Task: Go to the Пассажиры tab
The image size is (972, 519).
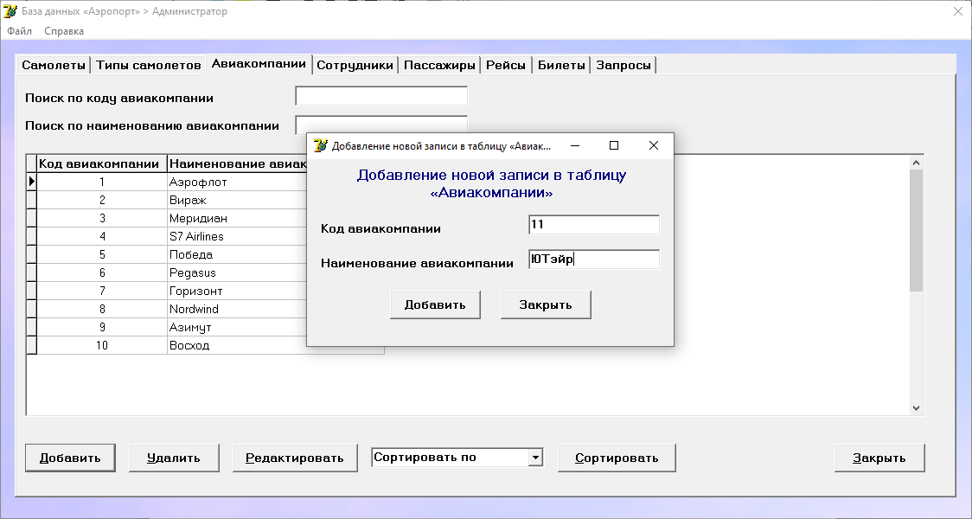Action: point(439,65)
